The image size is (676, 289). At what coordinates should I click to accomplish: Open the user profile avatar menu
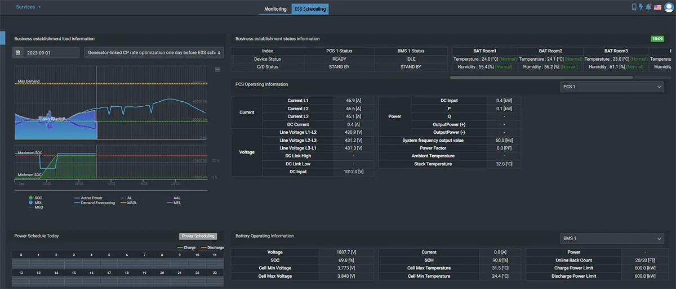click(x=669, y=7)
